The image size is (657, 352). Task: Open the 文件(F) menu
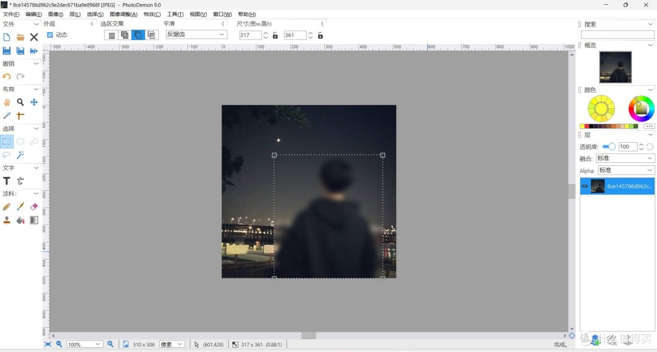pyautogui.click(x=12, y=14)
